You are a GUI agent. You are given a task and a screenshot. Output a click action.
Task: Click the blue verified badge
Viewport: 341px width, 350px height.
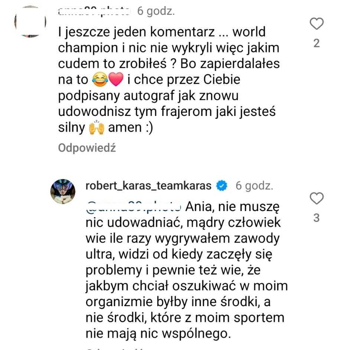click(222, 185)
